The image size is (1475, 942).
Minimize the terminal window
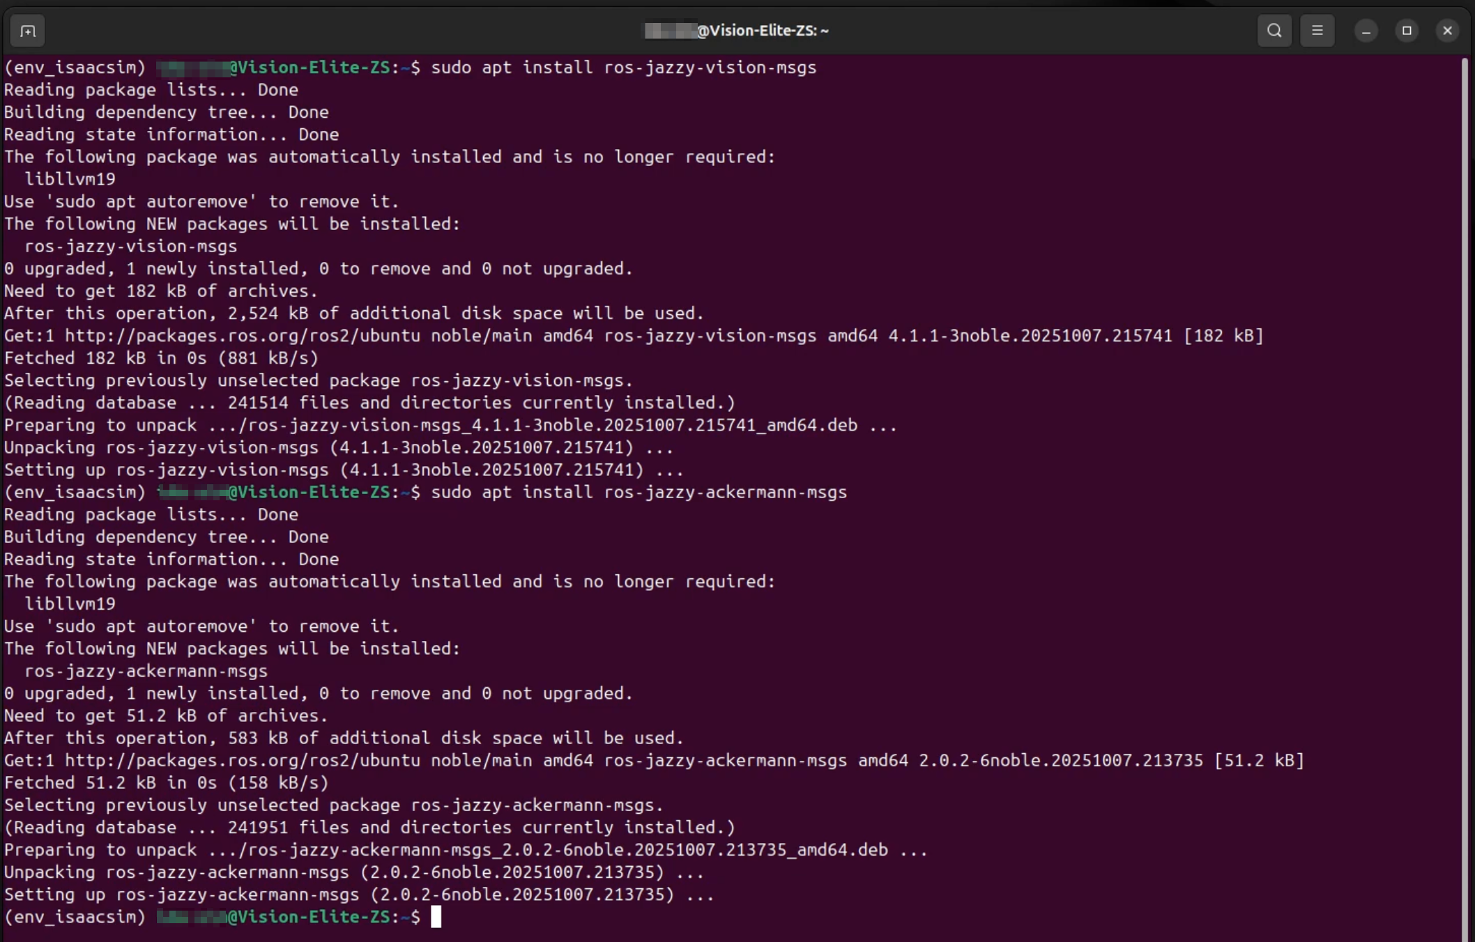click(x=1365, y=30)
